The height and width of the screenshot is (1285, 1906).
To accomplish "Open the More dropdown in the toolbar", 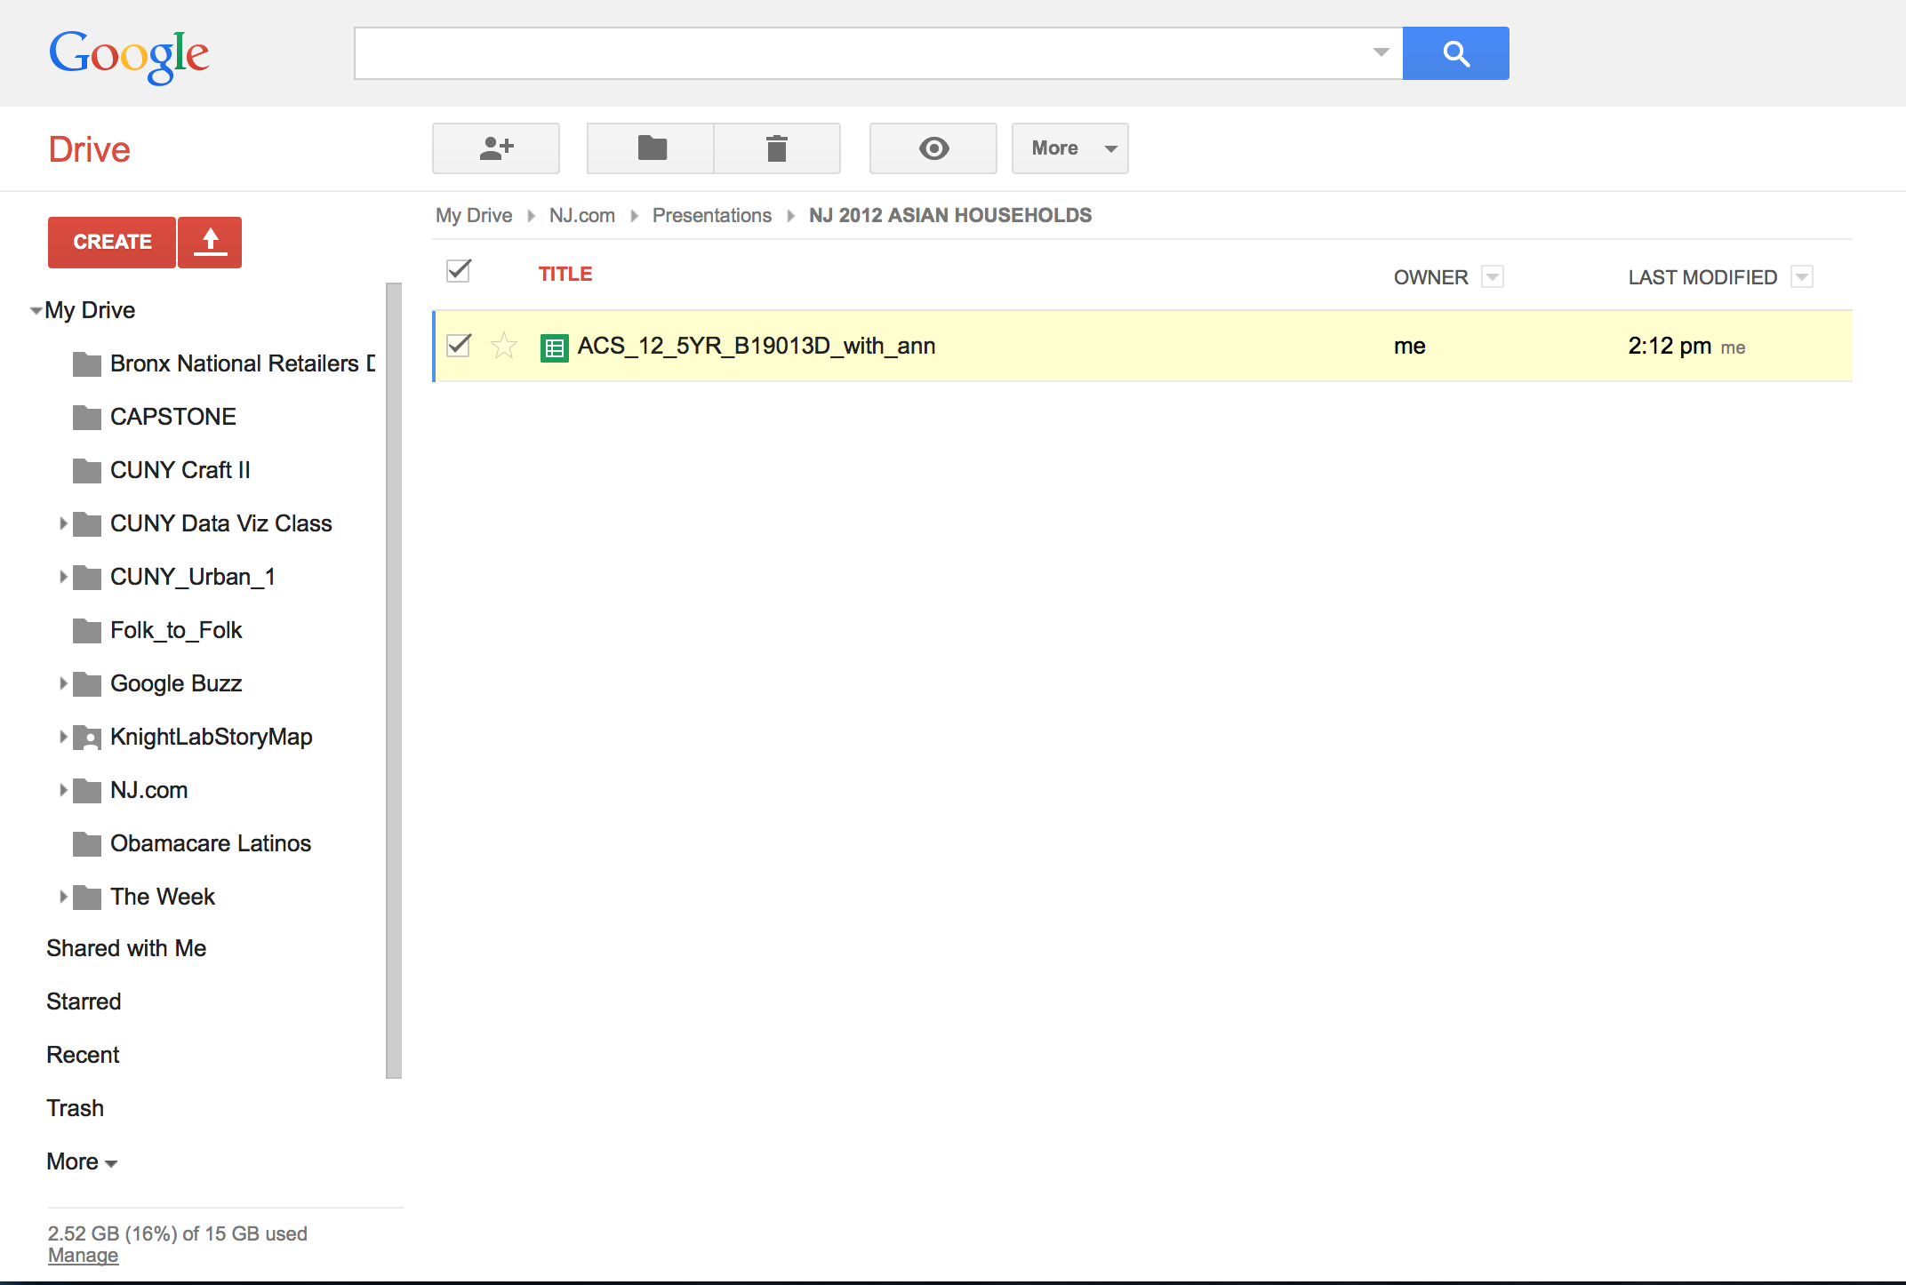I will [1070, 148].
